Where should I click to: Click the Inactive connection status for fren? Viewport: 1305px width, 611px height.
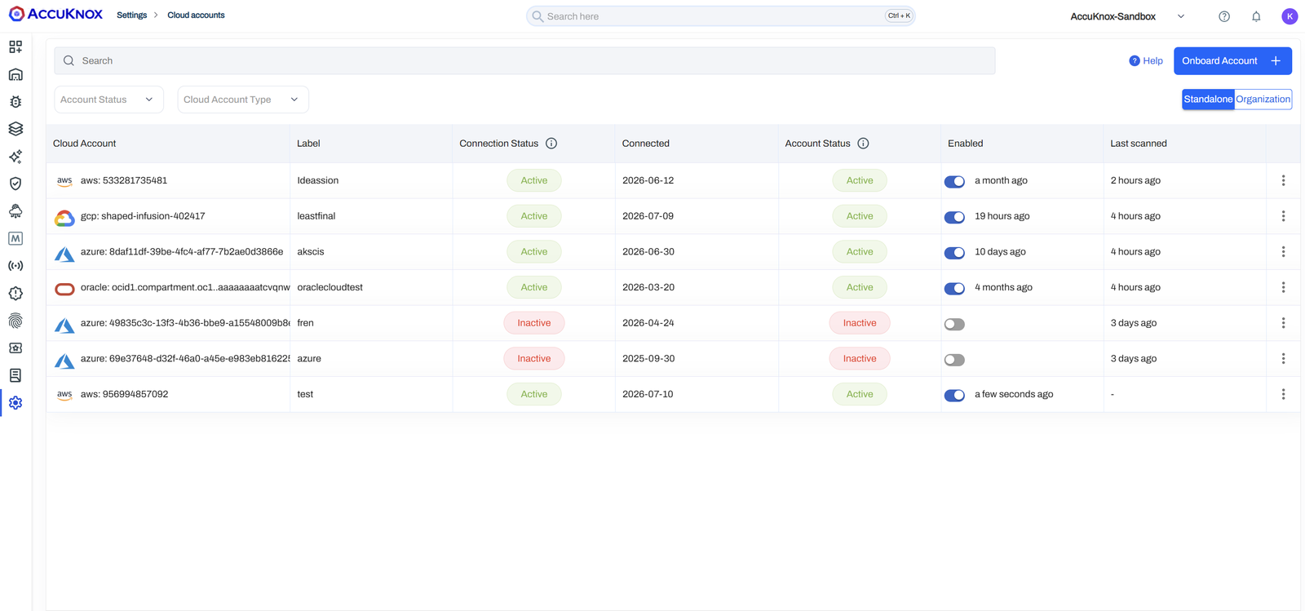click(534, 323)
